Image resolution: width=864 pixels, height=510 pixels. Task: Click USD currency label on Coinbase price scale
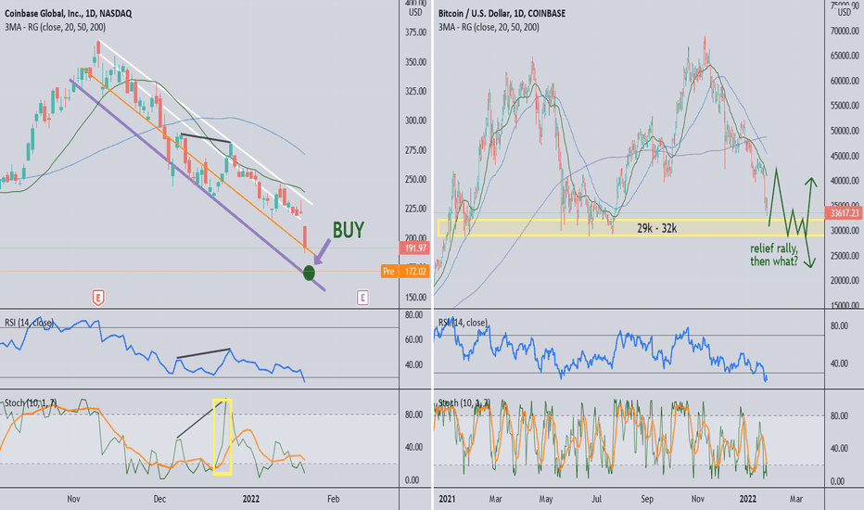[x=415, y=12]
